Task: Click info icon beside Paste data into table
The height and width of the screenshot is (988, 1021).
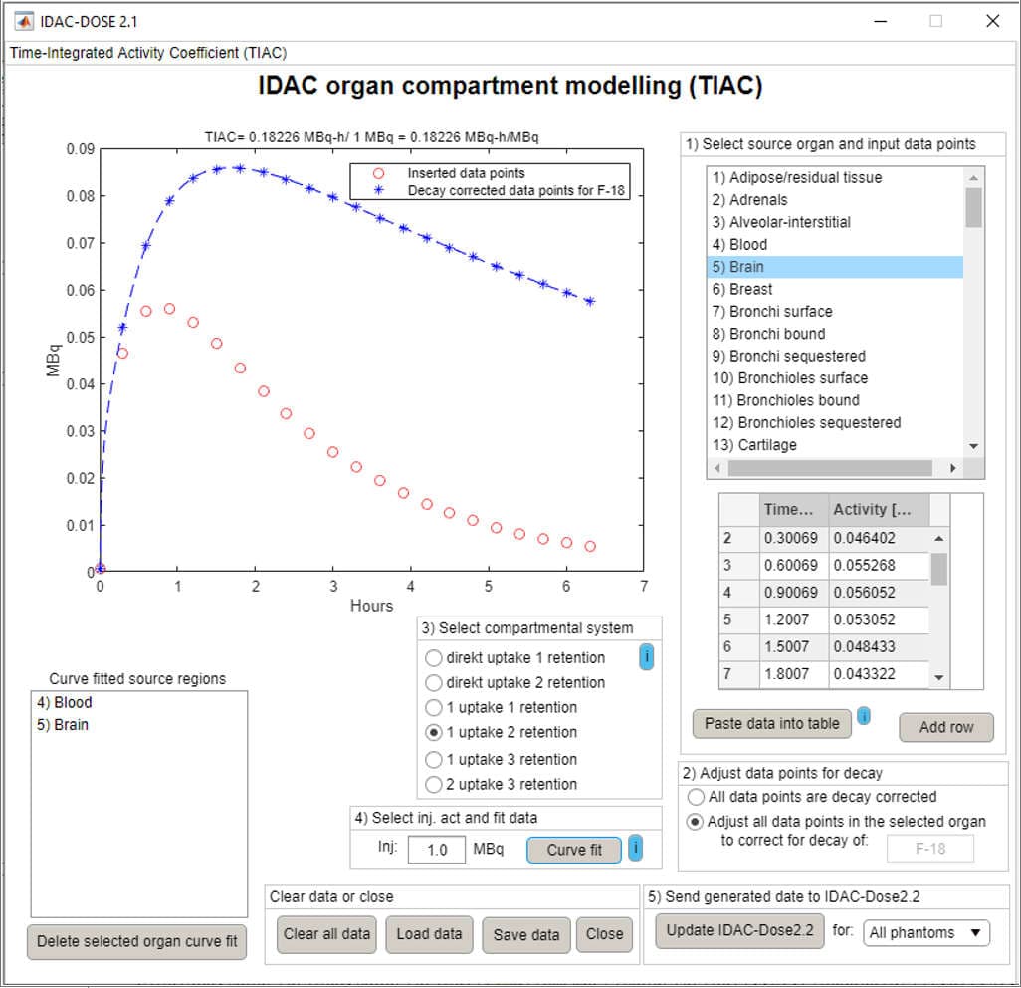Action: pos(864,715)
